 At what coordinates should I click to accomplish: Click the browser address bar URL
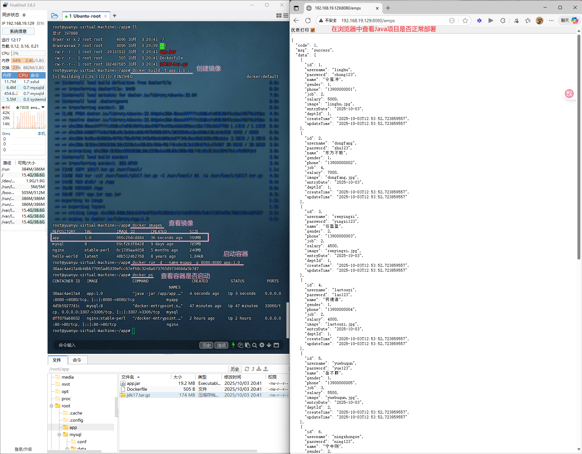coord(368,21)
